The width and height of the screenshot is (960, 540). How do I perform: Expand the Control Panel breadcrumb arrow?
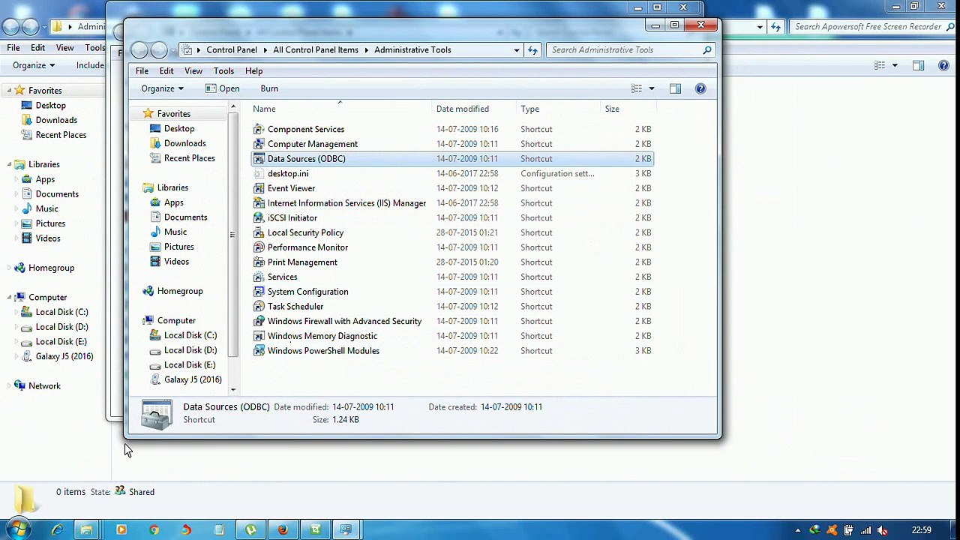pos(265,50)
